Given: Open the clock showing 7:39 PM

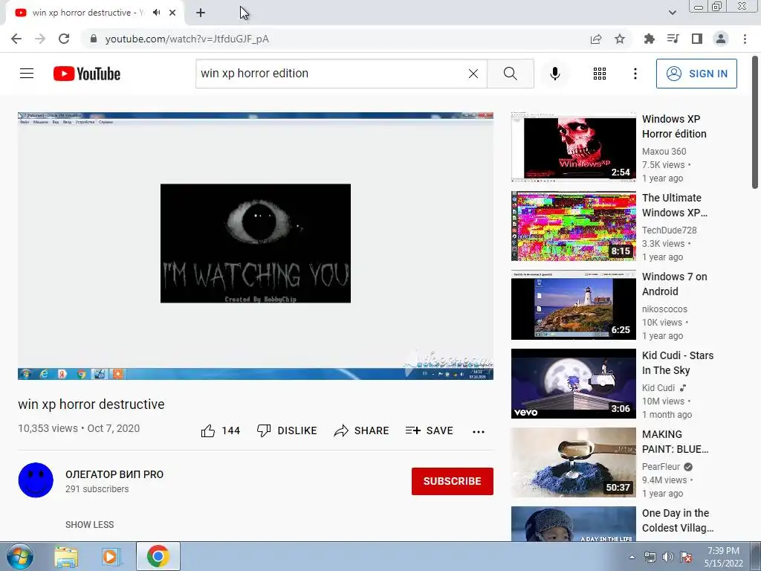Looking at the screenshot, I should [x=723, y=556].
